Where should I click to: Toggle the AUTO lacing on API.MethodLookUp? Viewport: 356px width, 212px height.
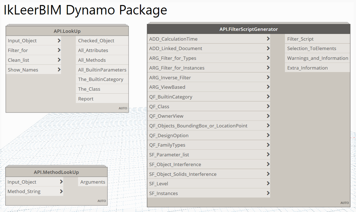101,200
